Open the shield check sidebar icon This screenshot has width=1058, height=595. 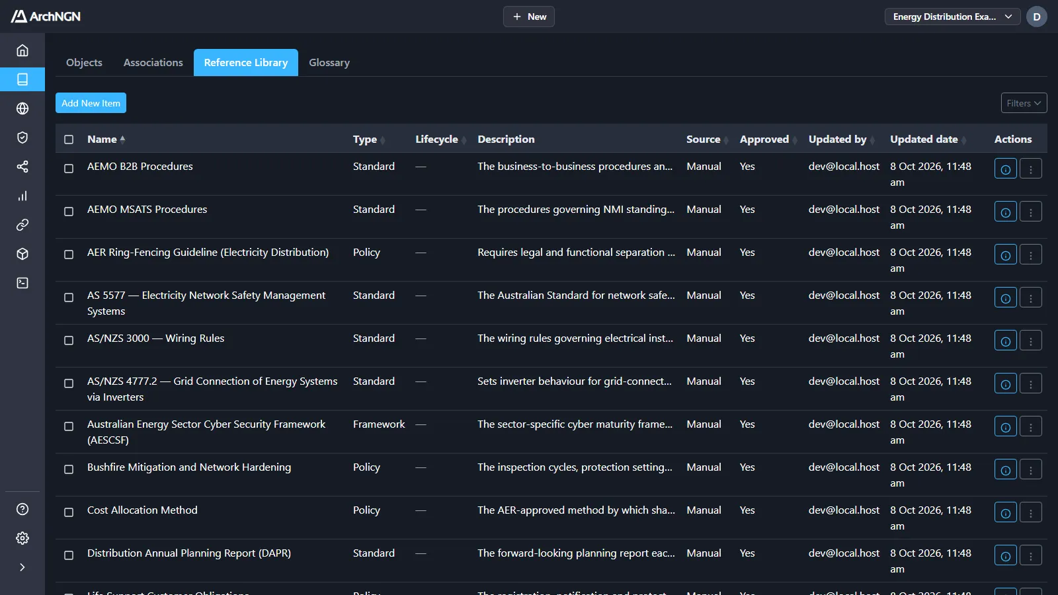(22, 138)
